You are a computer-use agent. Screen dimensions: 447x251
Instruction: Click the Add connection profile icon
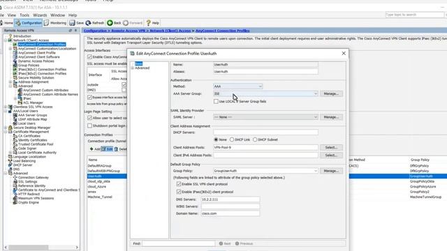tap(91, 149)
